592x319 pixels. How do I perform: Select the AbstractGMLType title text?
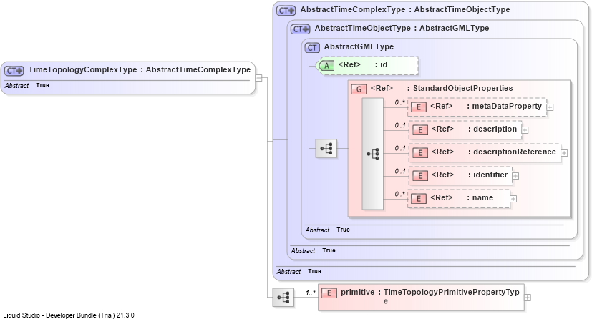click(x=359, y=46)
